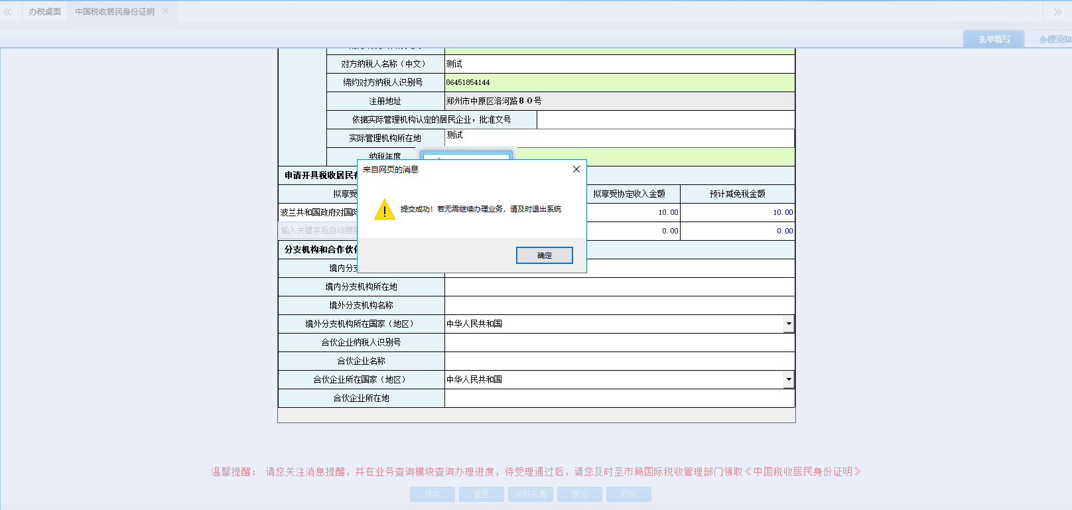Click the left double-chevron tab scroll icon
1072x510 pixels.
(8, 12)
